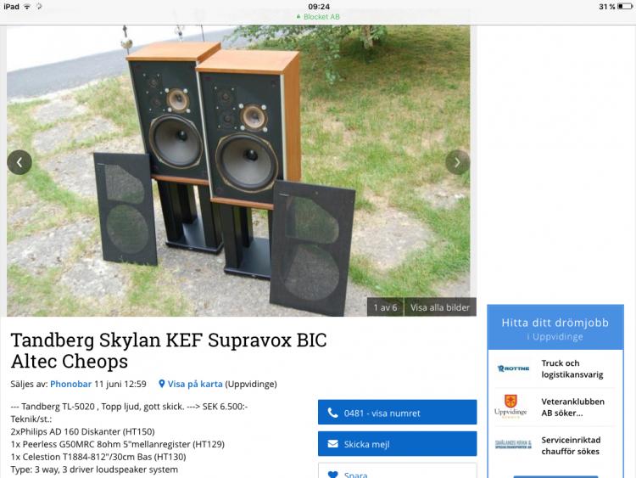The image size is (636, 478).
Task: Open Veteranklubben AB söker job ad
Action: coord(572,407)
